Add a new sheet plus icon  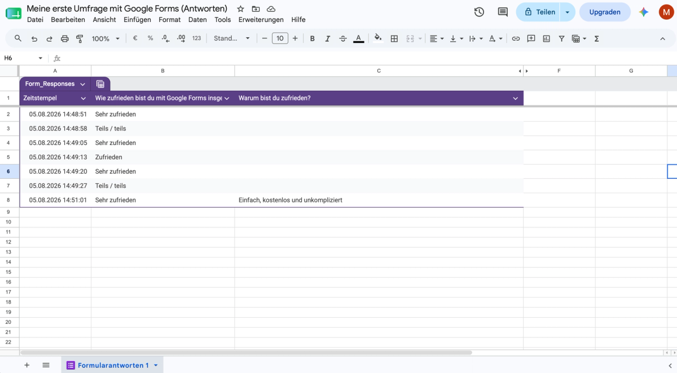pos(27,365)
